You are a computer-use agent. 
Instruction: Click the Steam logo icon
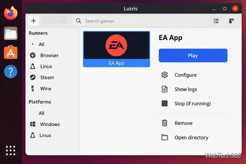click(x=33, y=77)
